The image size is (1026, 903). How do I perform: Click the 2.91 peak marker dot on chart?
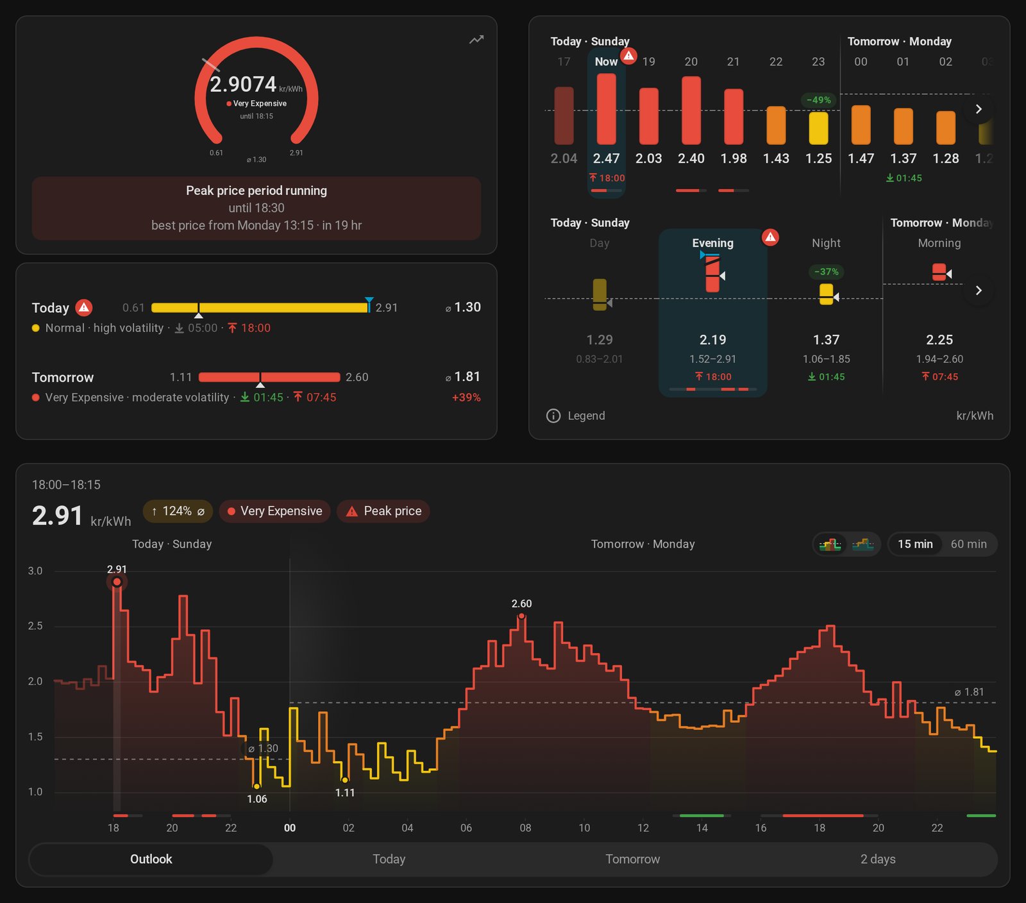coord(117,582)
